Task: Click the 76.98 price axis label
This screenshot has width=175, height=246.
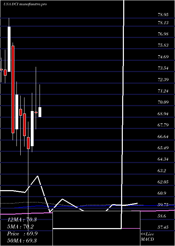Action: (163, 34)
